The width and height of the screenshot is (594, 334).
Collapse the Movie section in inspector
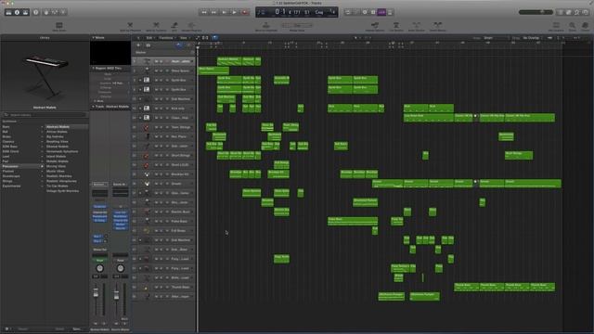coord(93,37)
